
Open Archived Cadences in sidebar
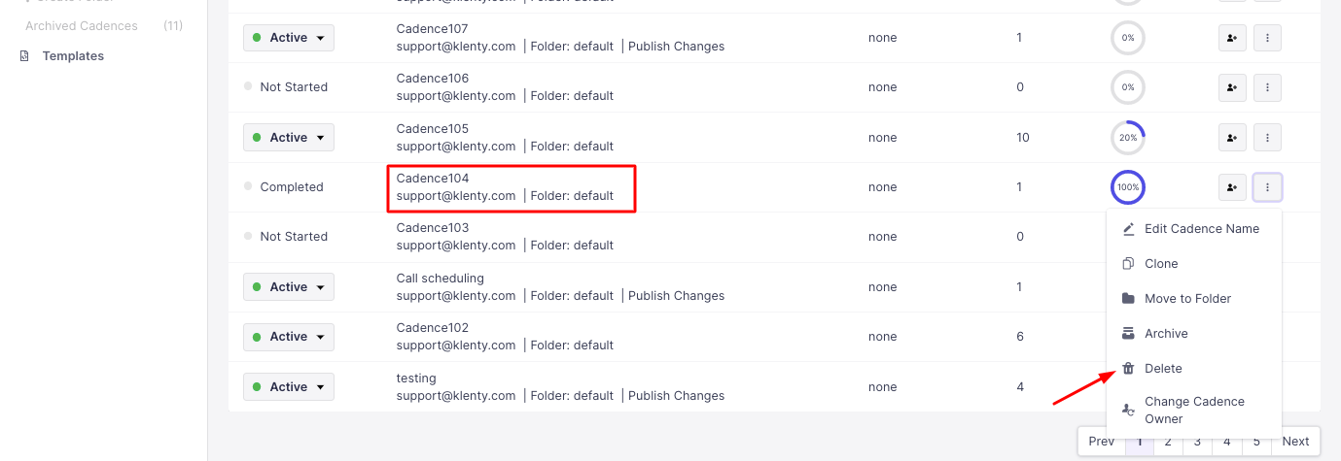[x=82, y=26]
